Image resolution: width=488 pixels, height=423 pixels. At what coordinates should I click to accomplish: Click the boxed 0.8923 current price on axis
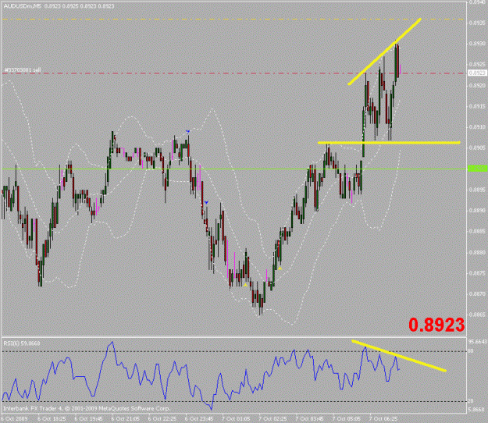(x=477, y=73)
